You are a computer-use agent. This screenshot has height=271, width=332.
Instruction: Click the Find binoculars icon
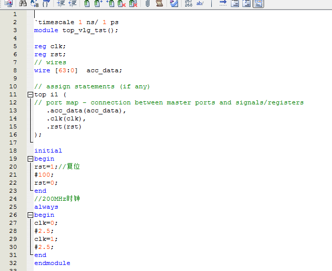pos(23,3)
